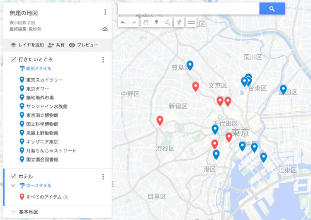Open options menu for ホテル layer

coord(103,176)
